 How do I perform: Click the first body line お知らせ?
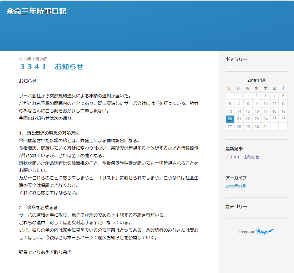pos(28,81)
